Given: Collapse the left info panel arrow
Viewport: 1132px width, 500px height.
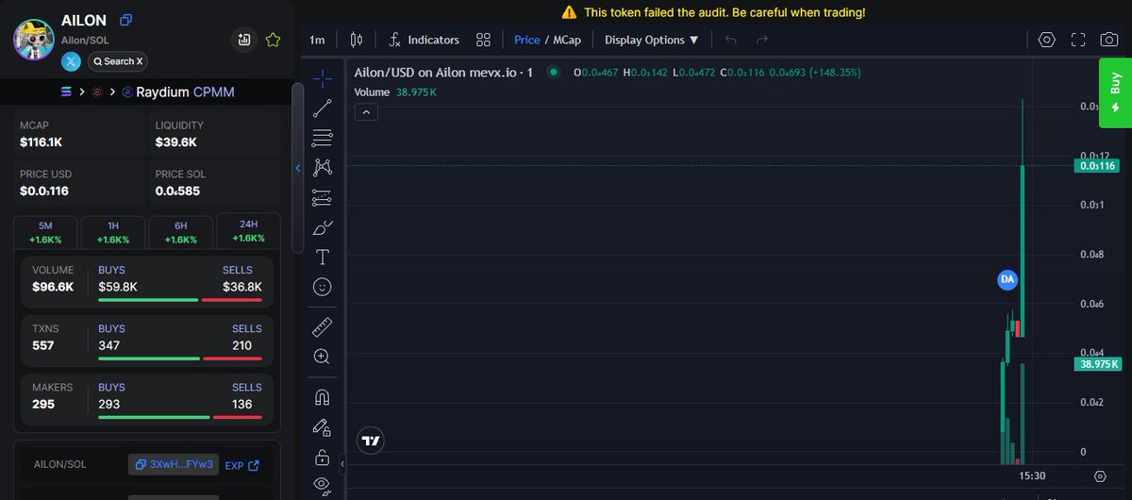Looking at the screenshot, I should tap(297, 168).
